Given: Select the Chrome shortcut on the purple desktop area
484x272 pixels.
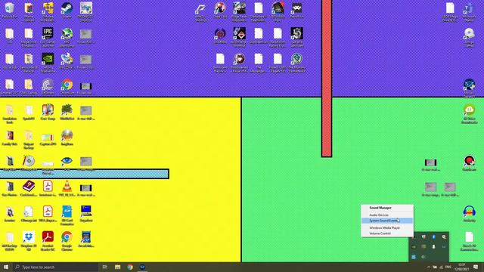Looking at the screenshot, I should (67, 87).
